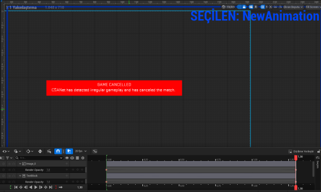Click the red playhead marker on the ruler
This screenshot has height=192, width=321.
point(296,157)
